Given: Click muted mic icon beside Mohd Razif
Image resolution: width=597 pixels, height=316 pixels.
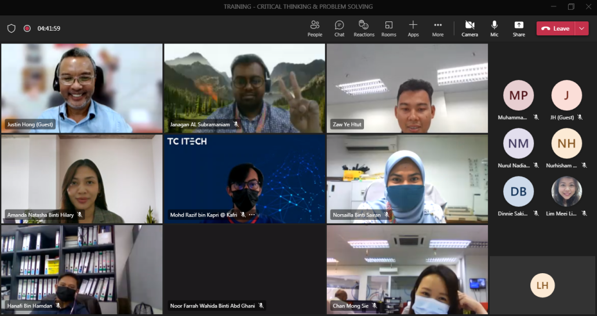Looking at the screenshot, I should click(x=243, y=215).
